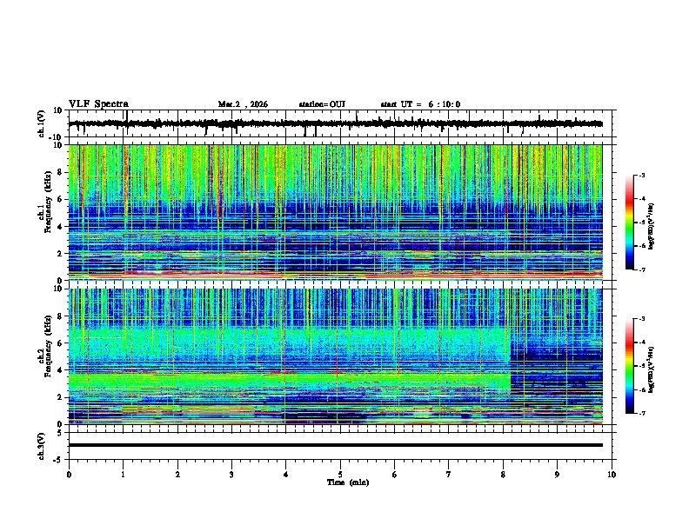
Task: Click the time axis tick label "10"
Action: coord(612,475)
